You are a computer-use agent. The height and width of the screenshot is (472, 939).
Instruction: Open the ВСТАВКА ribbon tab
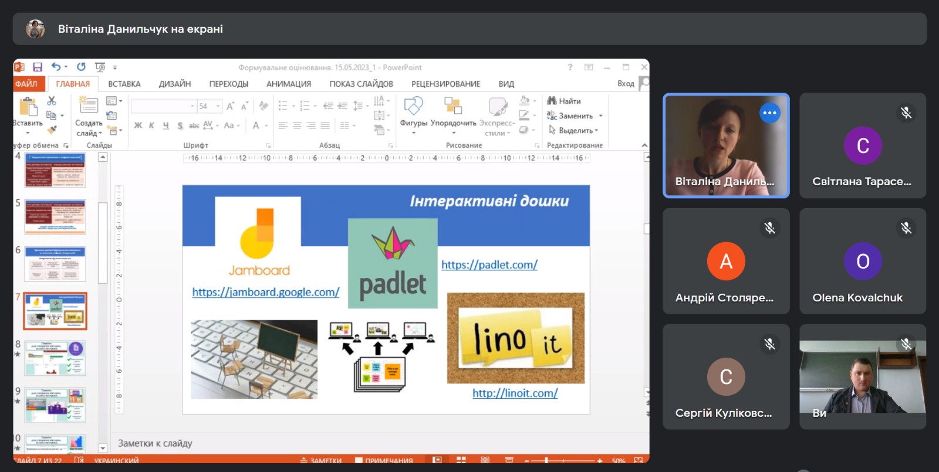(124, 84)
